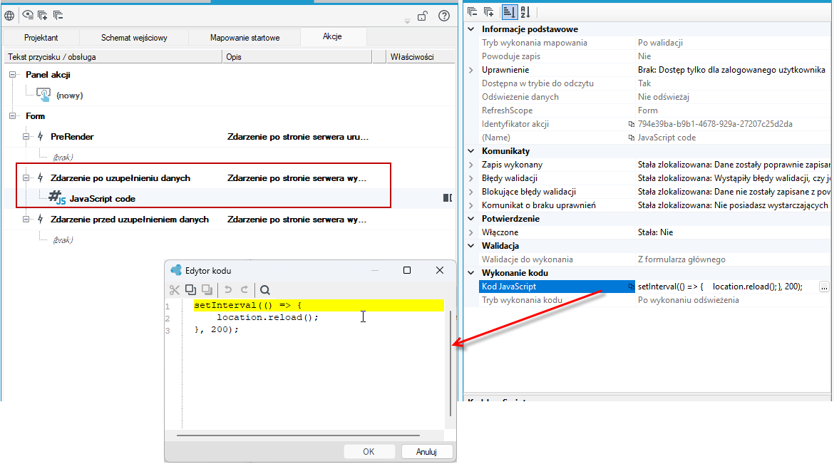Expand the Uprawnienie property row
The height and width of the screenshot is (469, 834).
471,70
